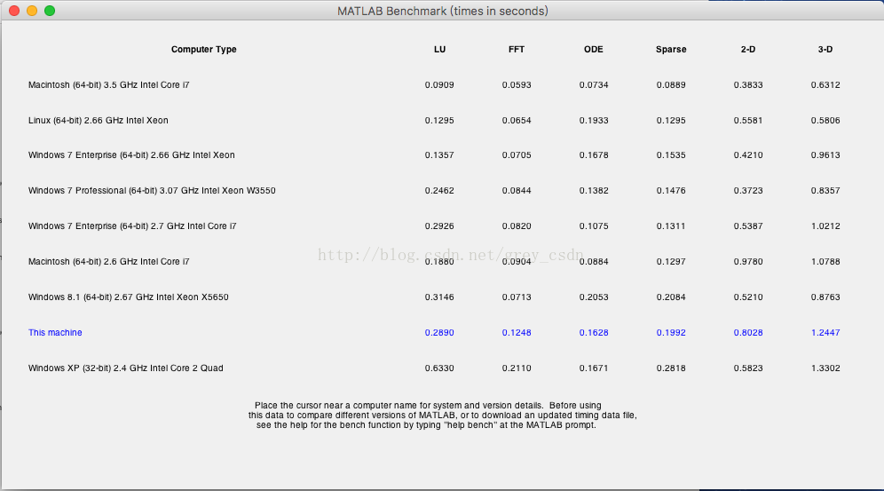884x491 pixels.
Task: Click the 'ODE' column header
Action: [594, 50]
